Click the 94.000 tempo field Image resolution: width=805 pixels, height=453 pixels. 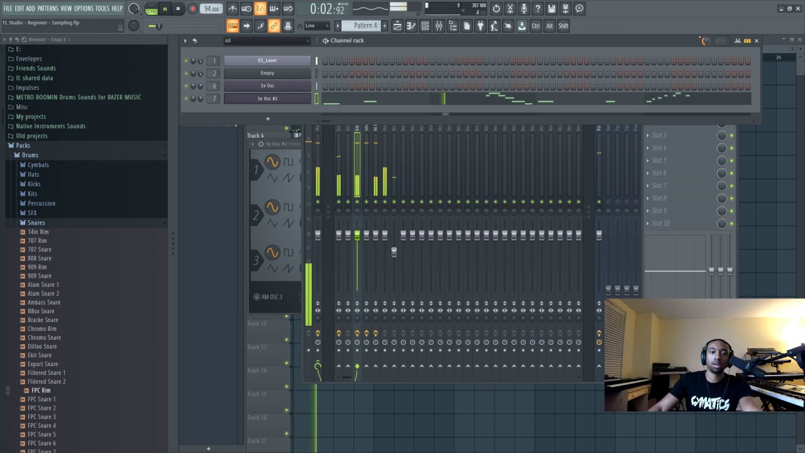click(x=212, y=9)
